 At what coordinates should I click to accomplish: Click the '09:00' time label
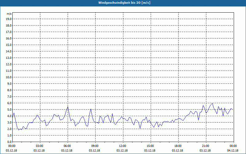pyautogui.click(x=96, y=146)
